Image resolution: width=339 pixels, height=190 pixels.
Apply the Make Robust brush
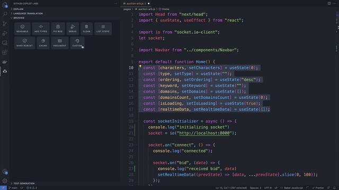(x=25, y=43)
